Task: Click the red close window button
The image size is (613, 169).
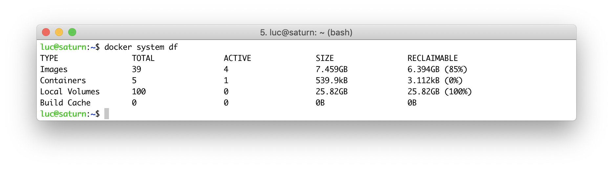Action: 46,32
